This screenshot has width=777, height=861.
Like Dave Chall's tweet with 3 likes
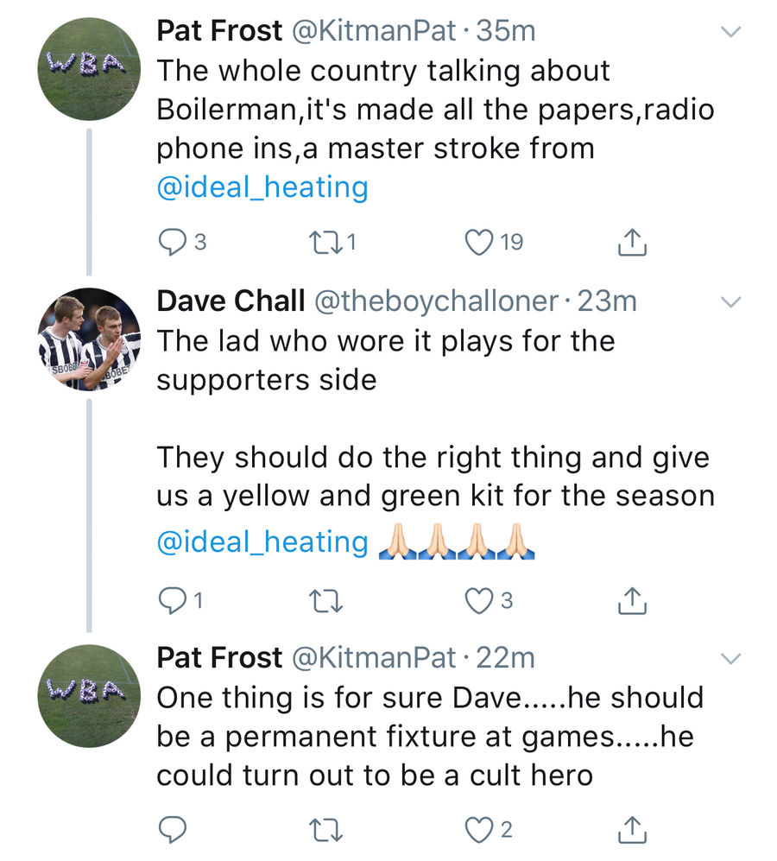click(480, 600)
